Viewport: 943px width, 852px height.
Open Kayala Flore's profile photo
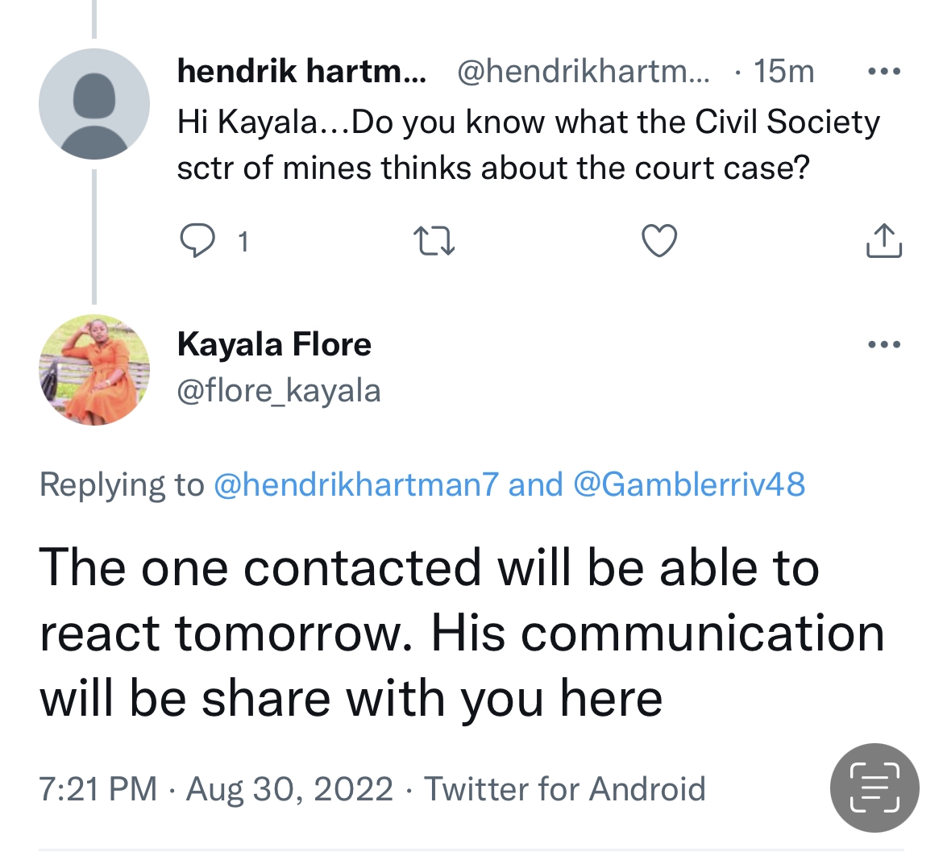pos(94,370)
